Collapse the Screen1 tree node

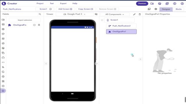click(102, 20)
